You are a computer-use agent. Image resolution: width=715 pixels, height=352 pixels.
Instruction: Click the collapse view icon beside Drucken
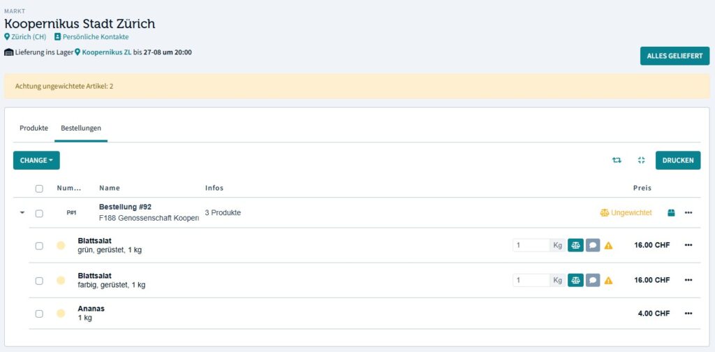(641, 160)
